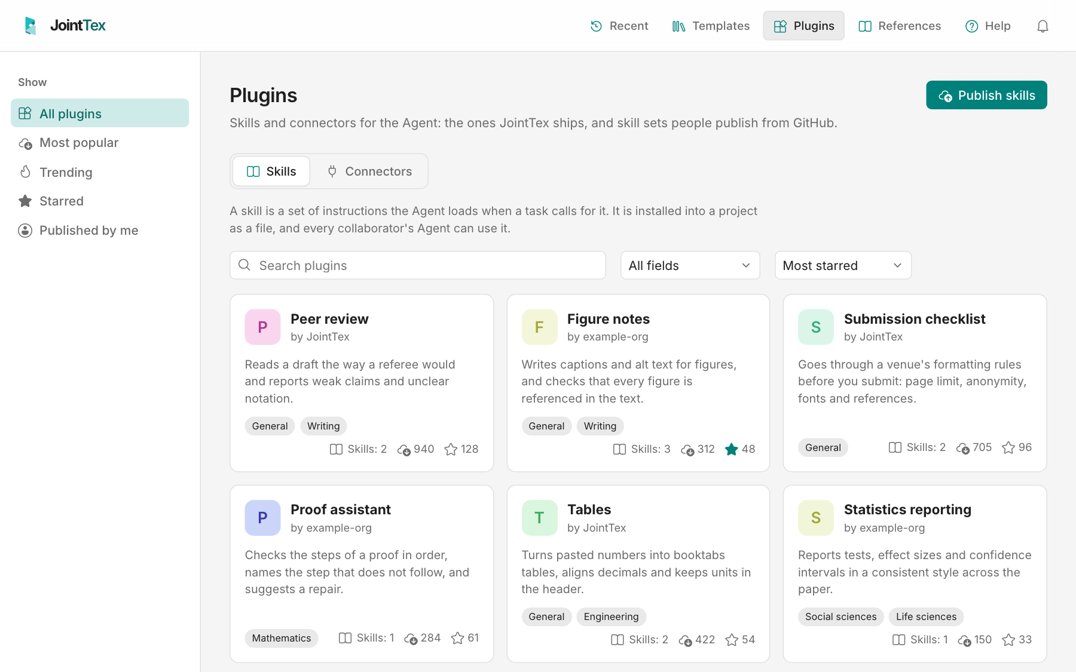Star the Peer review plugin
Screen dimensions: 1076x672
pos(451,449)
